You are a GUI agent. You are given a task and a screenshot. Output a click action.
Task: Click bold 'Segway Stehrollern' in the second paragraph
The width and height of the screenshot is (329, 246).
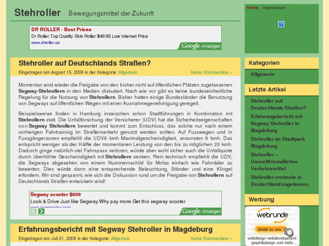click(x=52, y=126)
